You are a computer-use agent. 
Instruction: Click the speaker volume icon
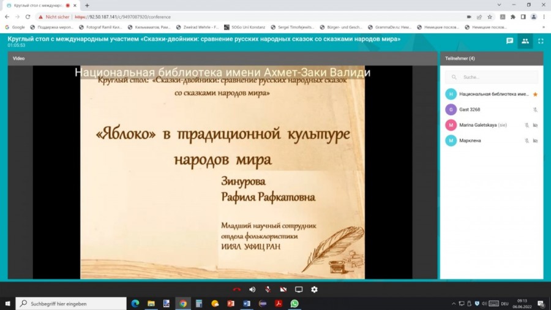click(252, 289)
